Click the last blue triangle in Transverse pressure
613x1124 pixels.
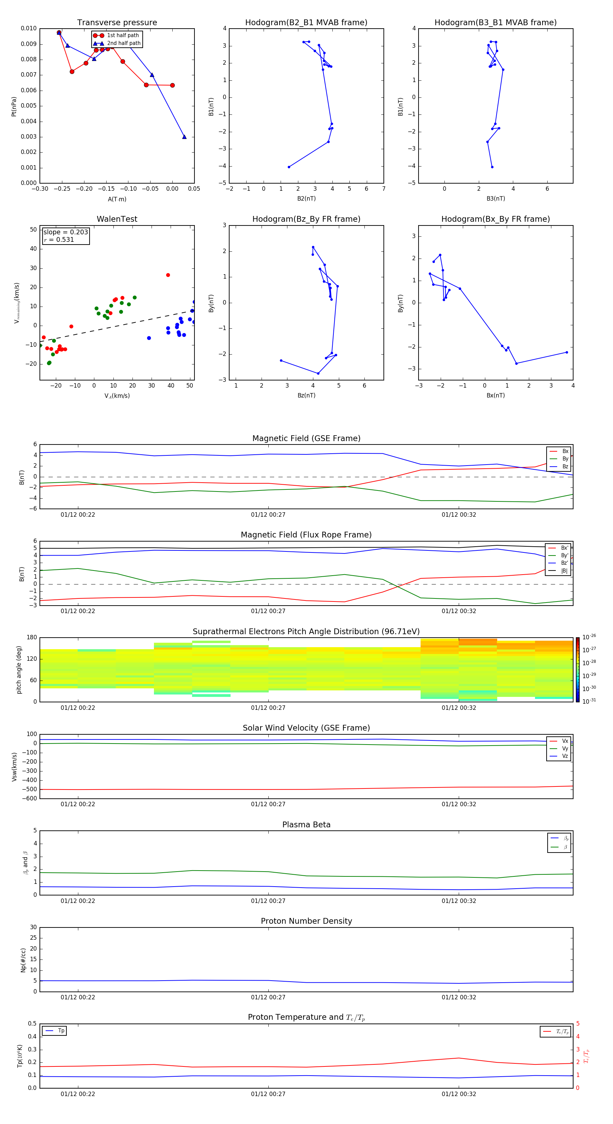pos(184,137)
